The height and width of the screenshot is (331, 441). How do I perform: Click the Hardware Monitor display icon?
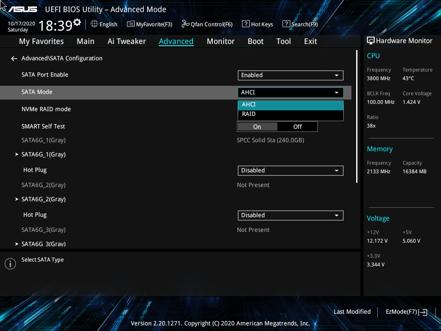[371, 41]
